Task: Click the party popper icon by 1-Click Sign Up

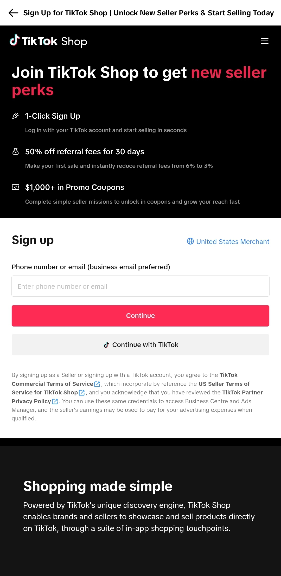Action: (16, 116)
